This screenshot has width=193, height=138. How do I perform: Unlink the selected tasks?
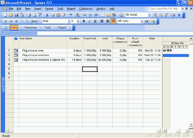click(x=90, y=15)
